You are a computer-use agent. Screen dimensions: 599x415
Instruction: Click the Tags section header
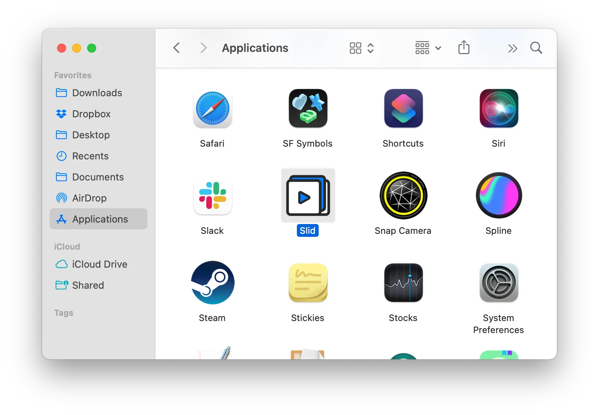tap(64, 313)
